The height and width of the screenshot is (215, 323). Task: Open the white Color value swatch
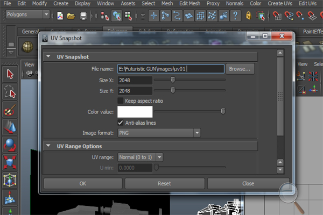click(135, 112)
